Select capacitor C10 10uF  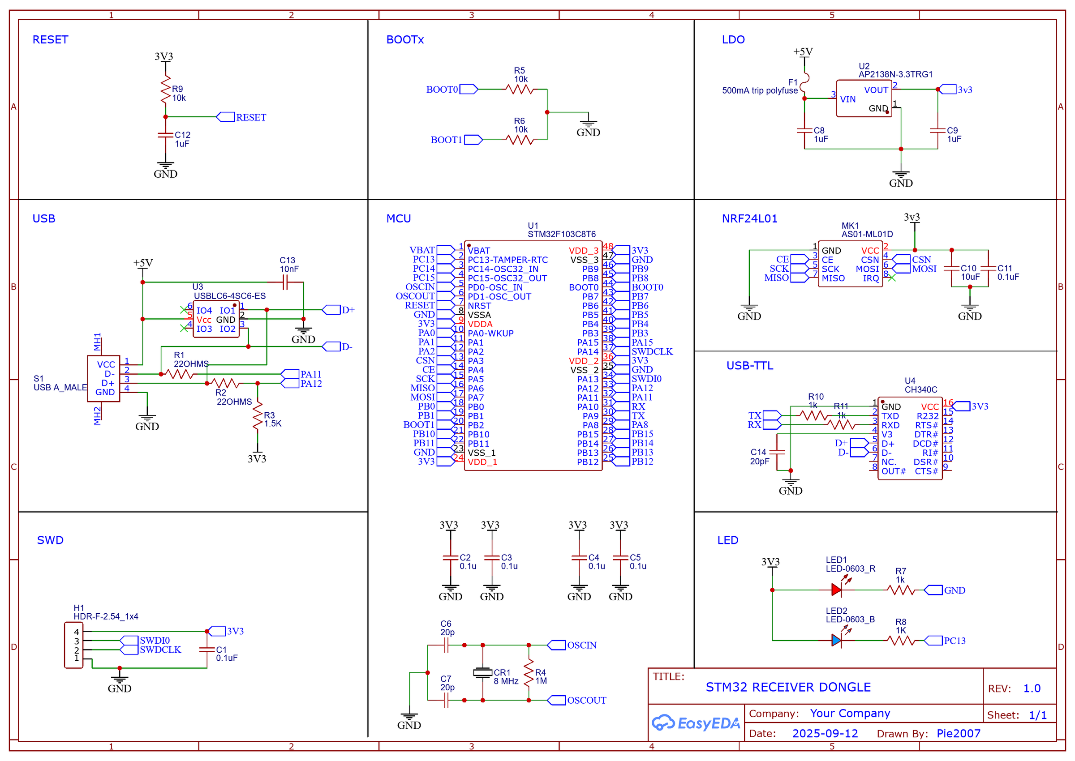952,269
